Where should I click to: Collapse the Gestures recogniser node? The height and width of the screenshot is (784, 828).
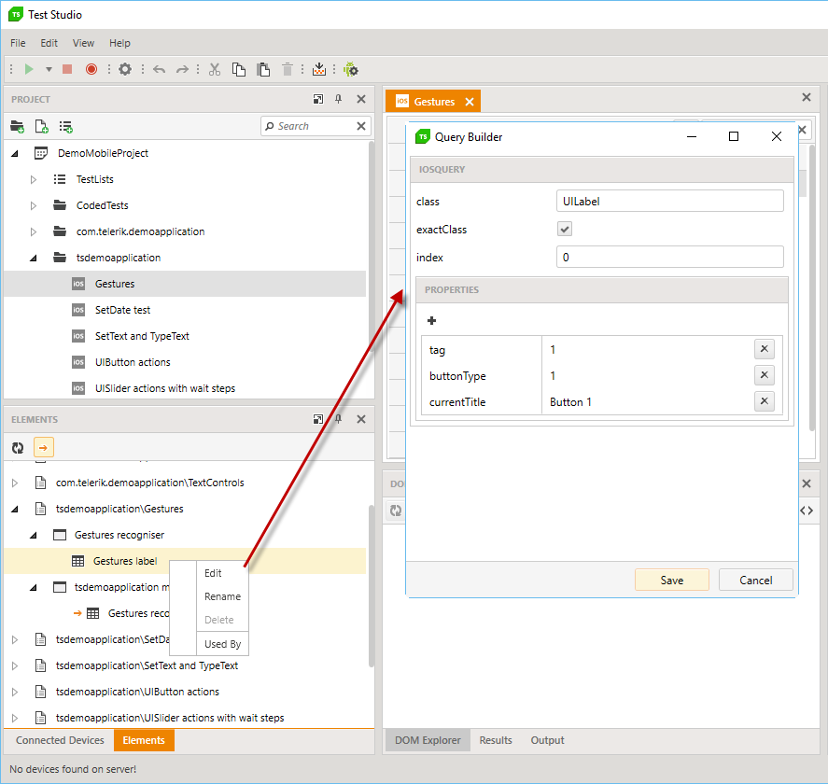click(x=34, y=535)
